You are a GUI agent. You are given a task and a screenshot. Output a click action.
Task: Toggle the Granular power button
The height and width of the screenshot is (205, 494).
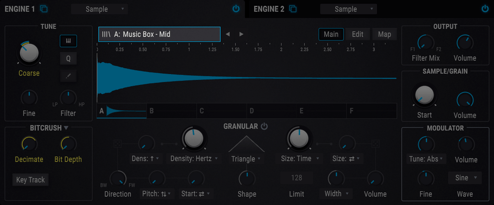[x=264, y=127]
